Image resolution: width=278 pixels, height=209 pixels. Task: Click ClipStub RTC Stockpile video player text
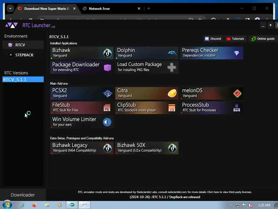[137, 110]
